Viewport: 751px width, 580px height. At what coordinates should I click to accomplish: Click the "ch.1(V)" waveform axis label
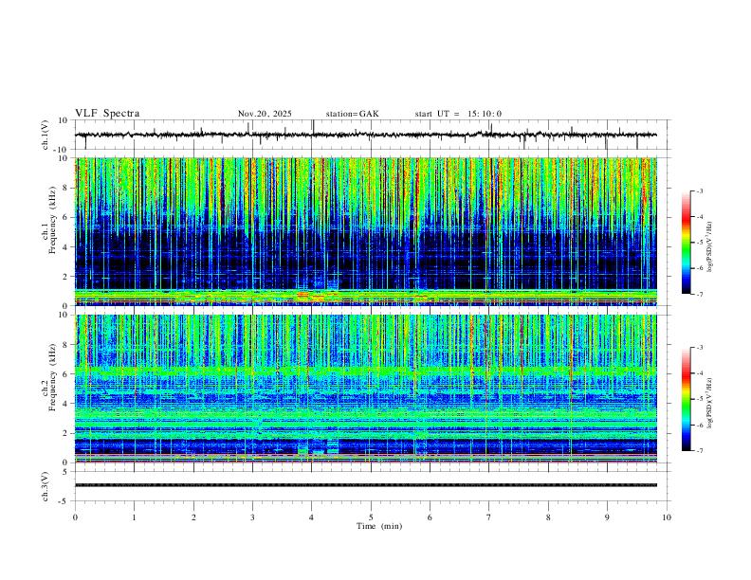pos(46,135)
